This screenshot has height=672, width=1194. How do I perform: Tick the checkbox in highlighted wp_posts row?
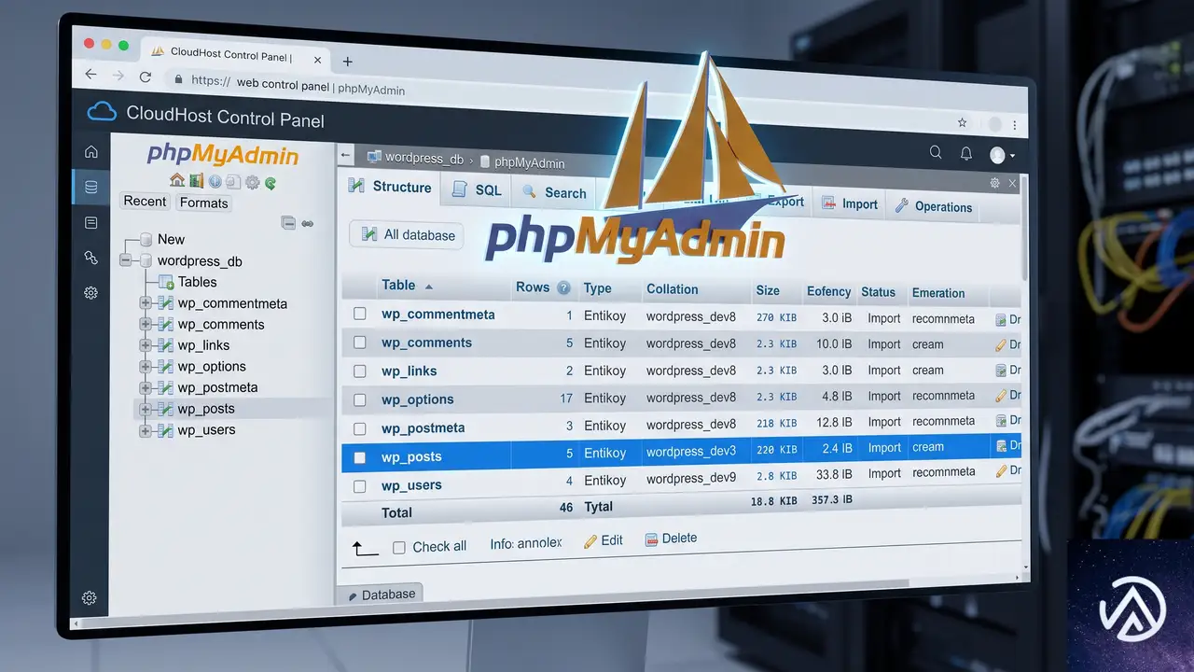(360, 457)
